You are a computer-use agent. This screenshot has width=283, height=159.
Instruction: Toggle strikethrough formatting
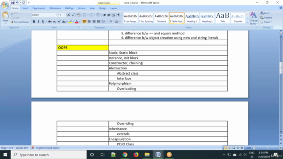coord(50,22)
